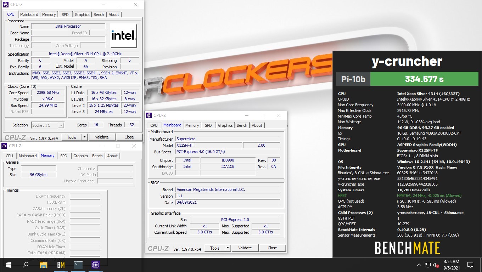Click Cores value 16

click(96, 125)
